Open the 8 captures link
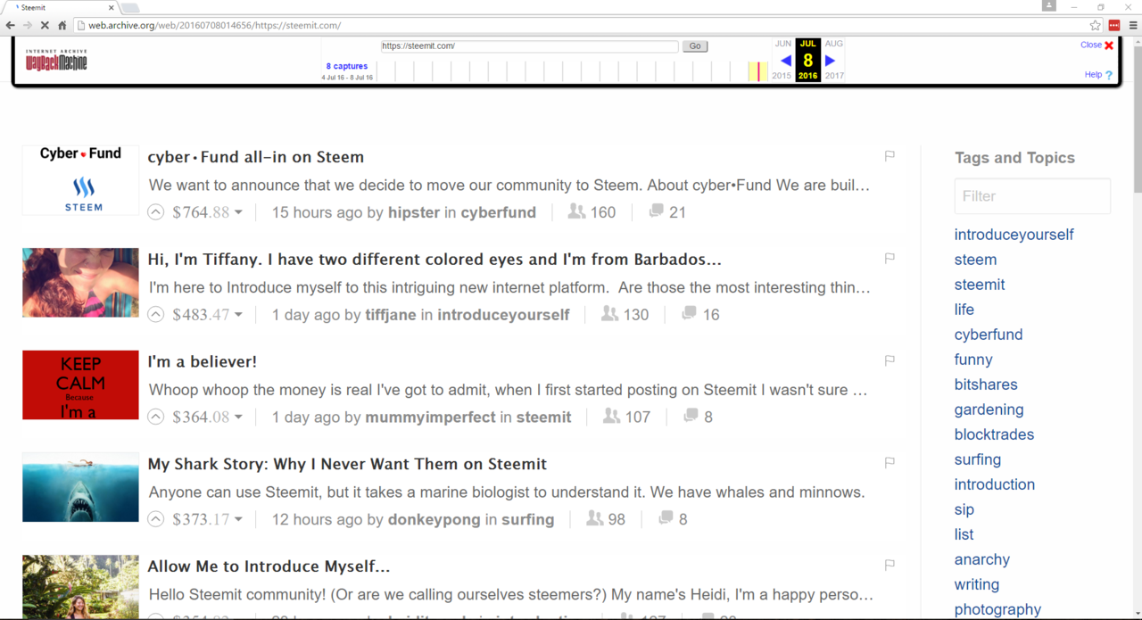Image resolution: width=1142 pixels, height=620 pixels. pos(347,66)
